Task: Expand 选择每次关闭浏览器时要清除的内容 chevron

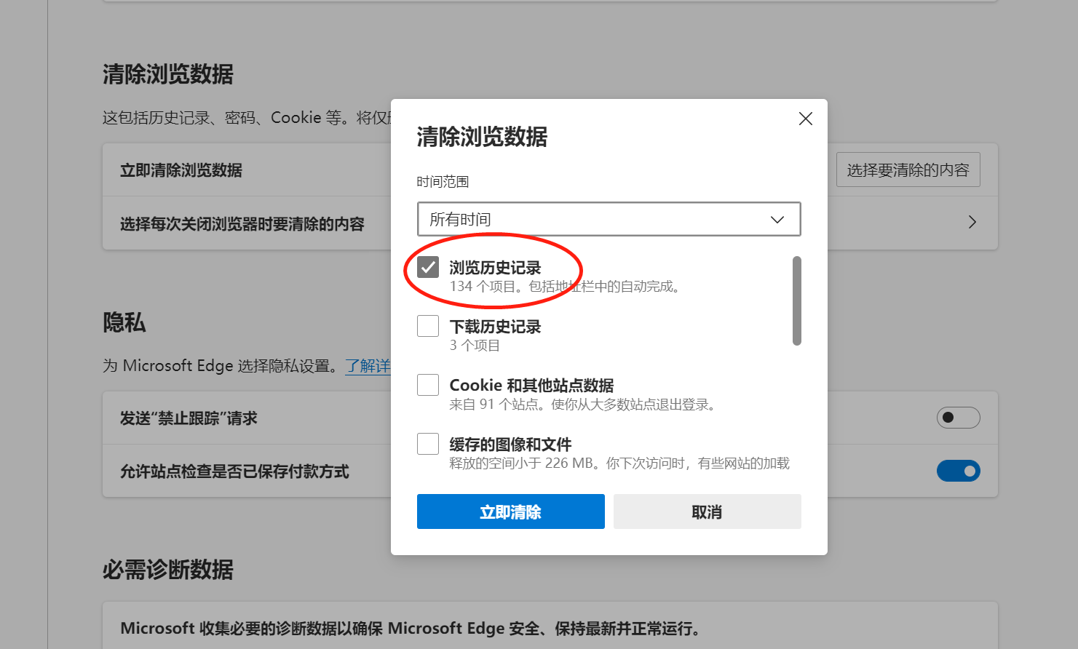Action: (x=972, y=223)
